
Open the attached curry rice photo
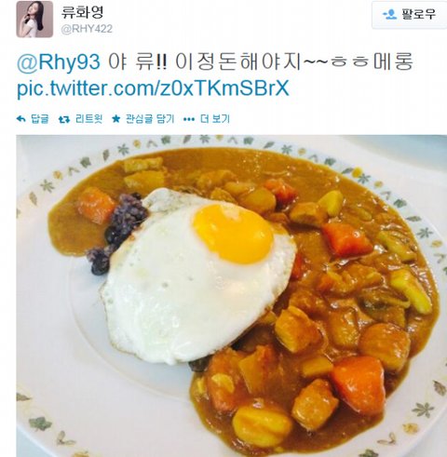(x=232, y=296)
